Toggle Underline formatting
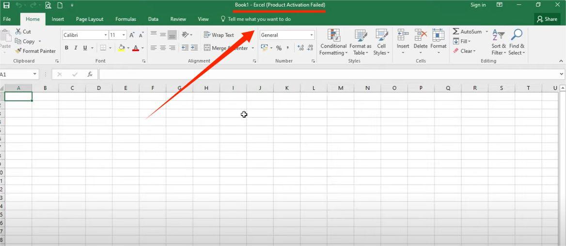The width and height of the screenshot is (566, 246). [85, 48]
